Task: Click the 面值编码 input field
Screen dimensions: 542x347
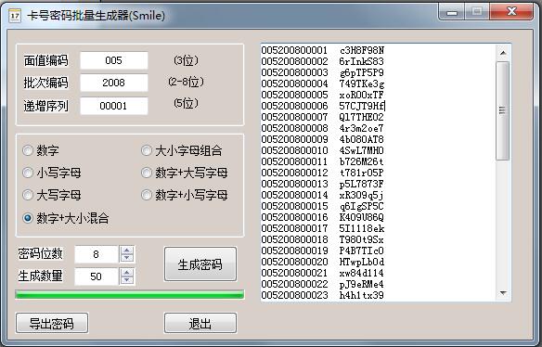Action: coord(114,60)
